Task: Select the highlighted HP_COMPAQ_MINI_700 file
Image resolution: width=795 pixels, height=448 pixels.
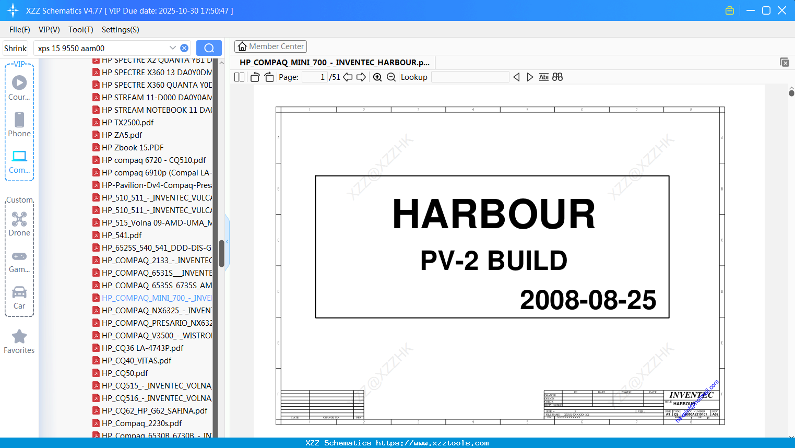Action: (152, 298)
